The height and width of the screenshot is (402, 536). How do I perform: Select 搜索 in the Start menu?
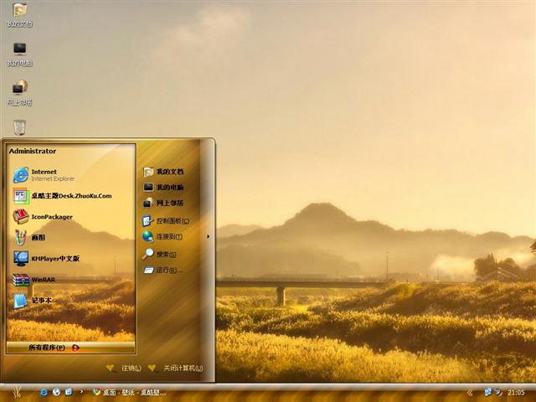(x=163, y=254)
